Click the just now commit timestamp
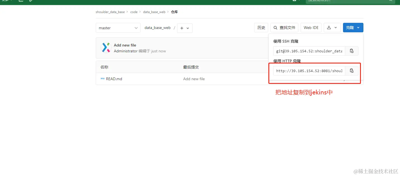The width and height of the screenshot is (400, 176). pyautogui.click(x=158, y=51)
